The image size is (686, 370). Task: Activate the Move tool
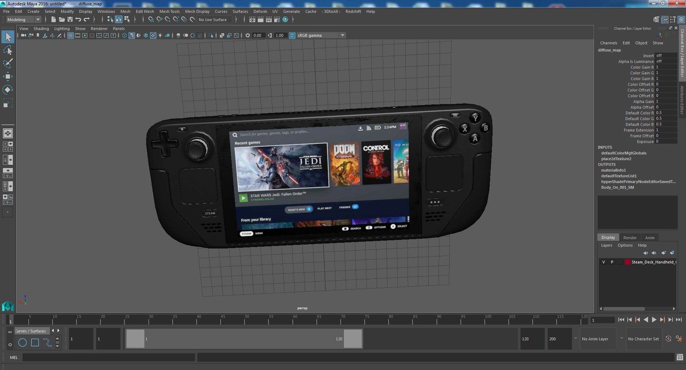8,77
